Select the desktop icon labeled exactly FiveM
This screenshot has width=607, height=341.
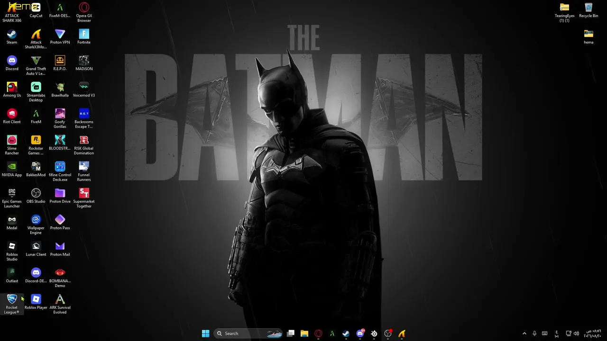click(36, 117)
